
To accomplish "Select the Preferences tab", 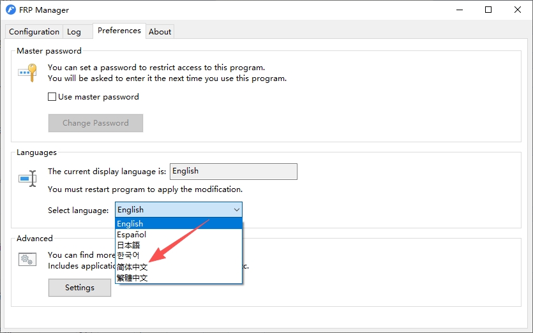I will point(119,31).
